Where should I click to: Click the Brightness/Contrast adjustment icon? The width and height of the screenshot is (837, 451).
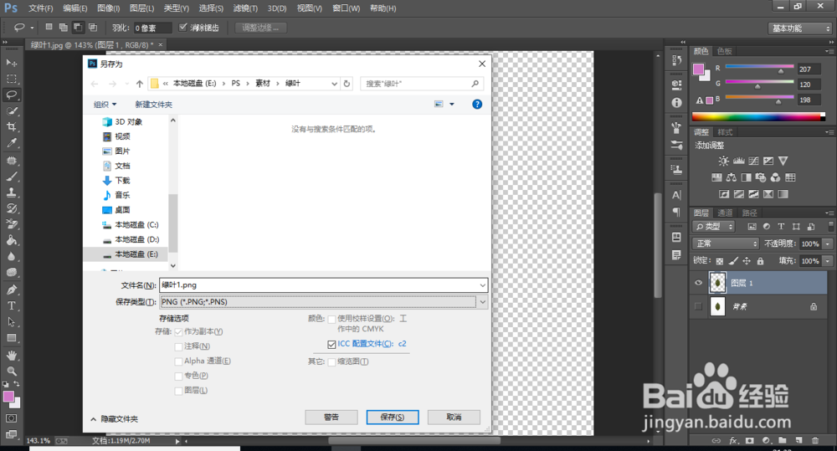tap(723, 161)
